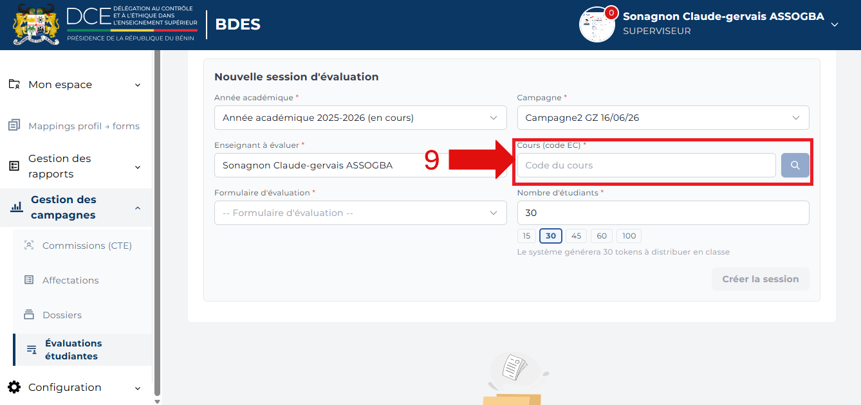Expand the Mon espace menu chevron
This screenshot has height=405, width=861.
138,85
